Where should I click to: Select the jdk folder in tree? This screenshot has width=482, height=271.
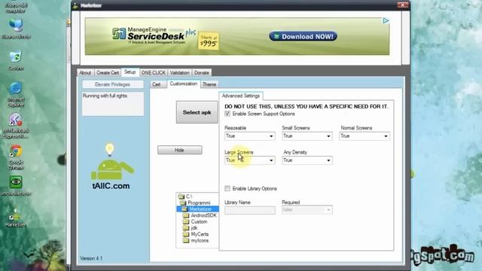click(194, 228)
